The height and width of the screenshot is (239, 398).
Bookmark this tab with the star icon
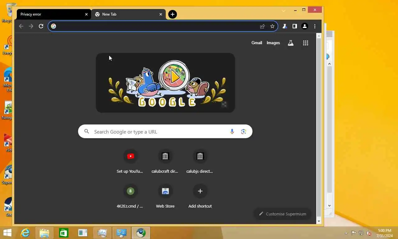(x=272, y=26)
